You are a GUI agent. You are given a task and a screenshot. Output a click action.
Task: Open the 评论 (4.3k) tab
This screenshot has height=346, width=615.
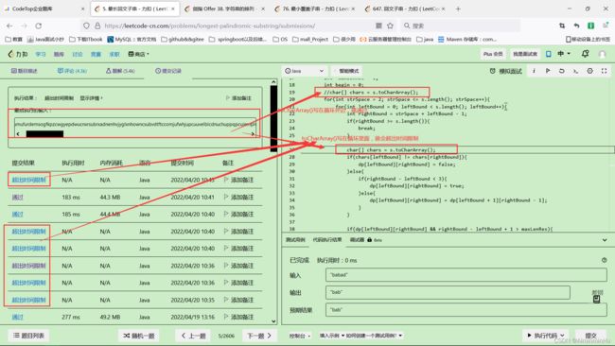click(x=72, y=71)
